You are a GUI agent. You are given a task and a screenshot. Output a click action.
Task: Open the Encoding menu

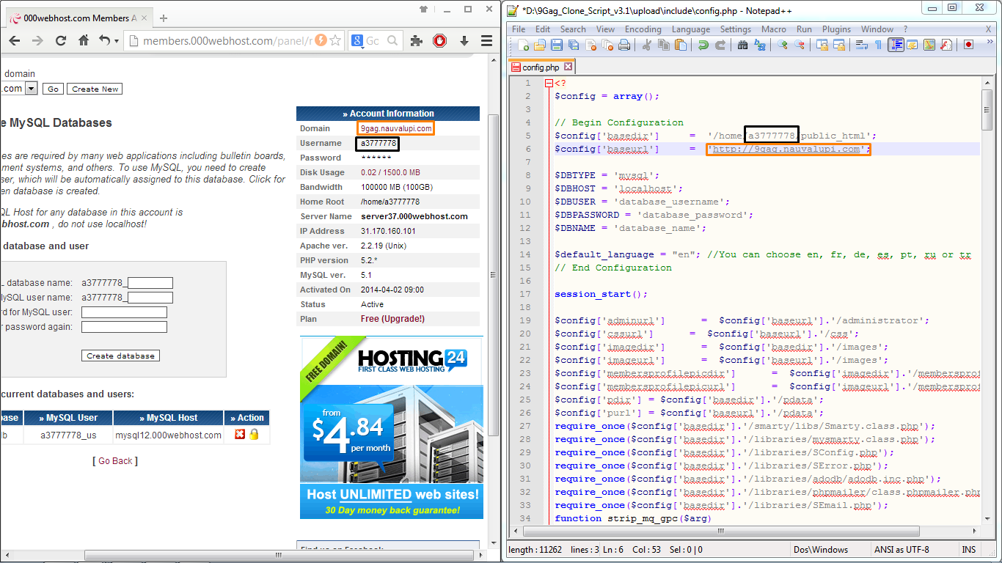(x=643, y=29)
